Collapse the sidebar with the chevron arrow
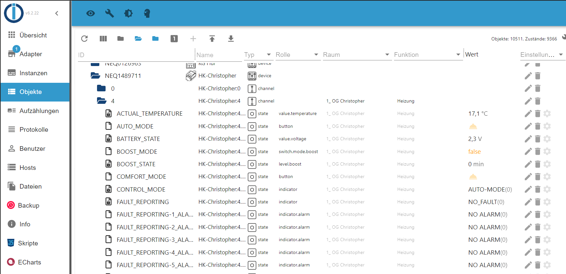Screen dimensions: 566x274 tap(57, 13)
